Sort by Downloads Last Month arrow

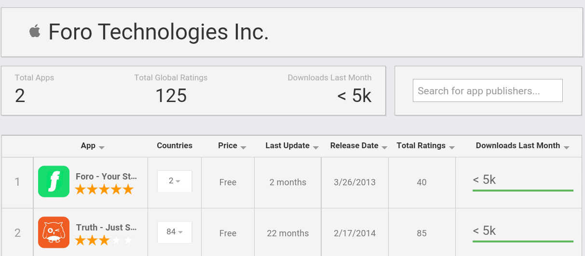tap(567, 147)
